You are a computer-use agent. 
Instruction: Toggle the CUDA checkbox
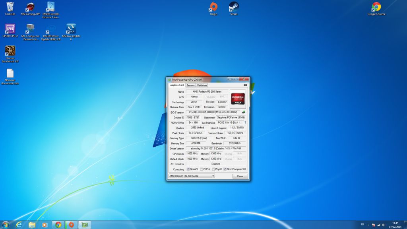click(x=201, y=169)
